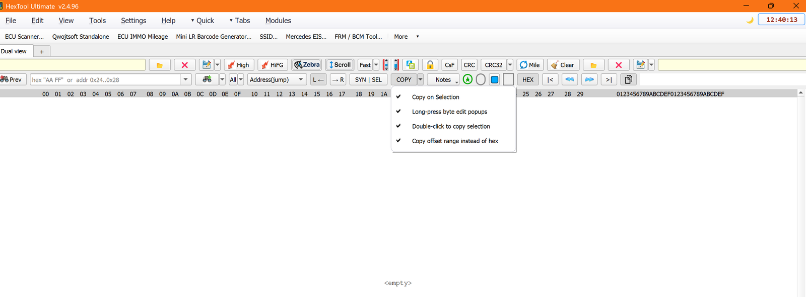
Task: Toggle night mode moon icon
Action: tap(750, 20)
